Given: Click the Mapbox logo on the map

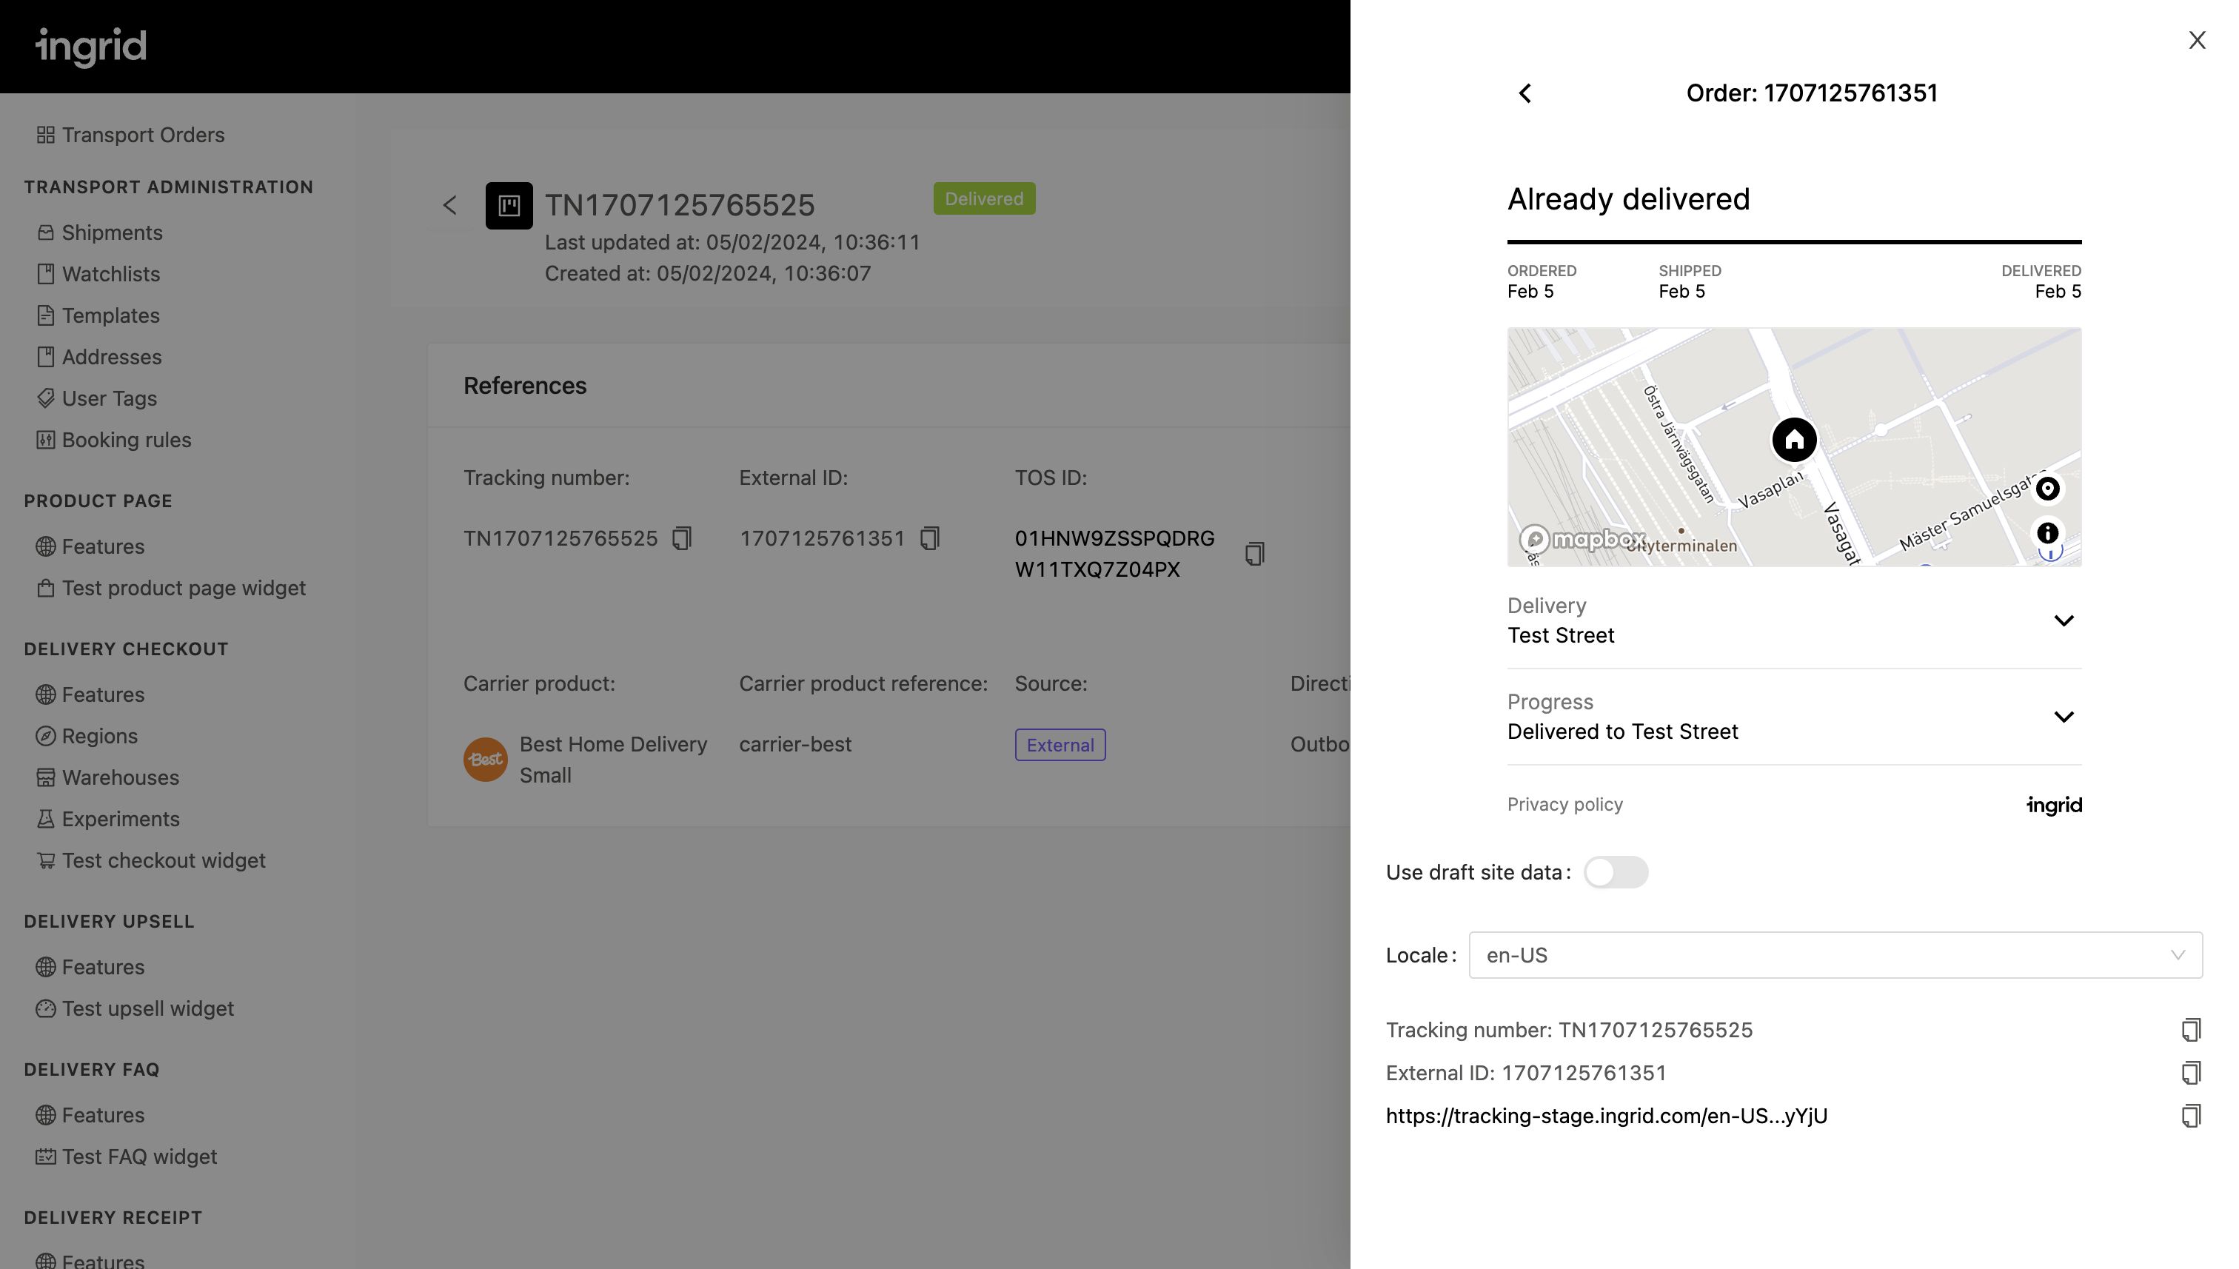Looking at the screenshot, I should point(1580,540).
